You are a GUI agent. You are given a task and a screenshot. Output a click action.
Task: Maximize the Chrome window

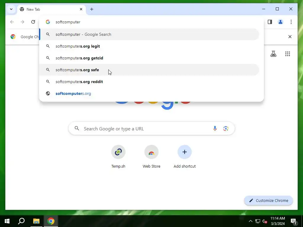tap(277, 9)
